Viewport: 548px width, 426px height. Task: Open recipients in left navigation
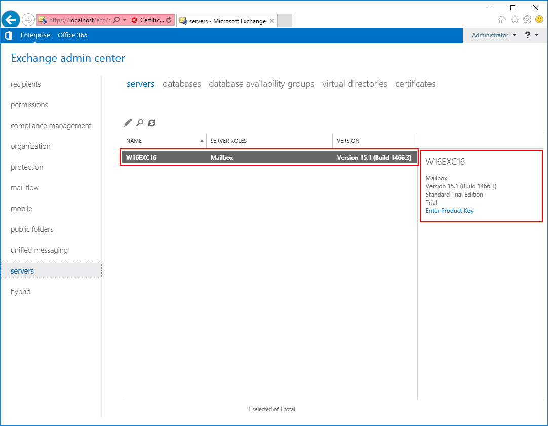[25, 84]
